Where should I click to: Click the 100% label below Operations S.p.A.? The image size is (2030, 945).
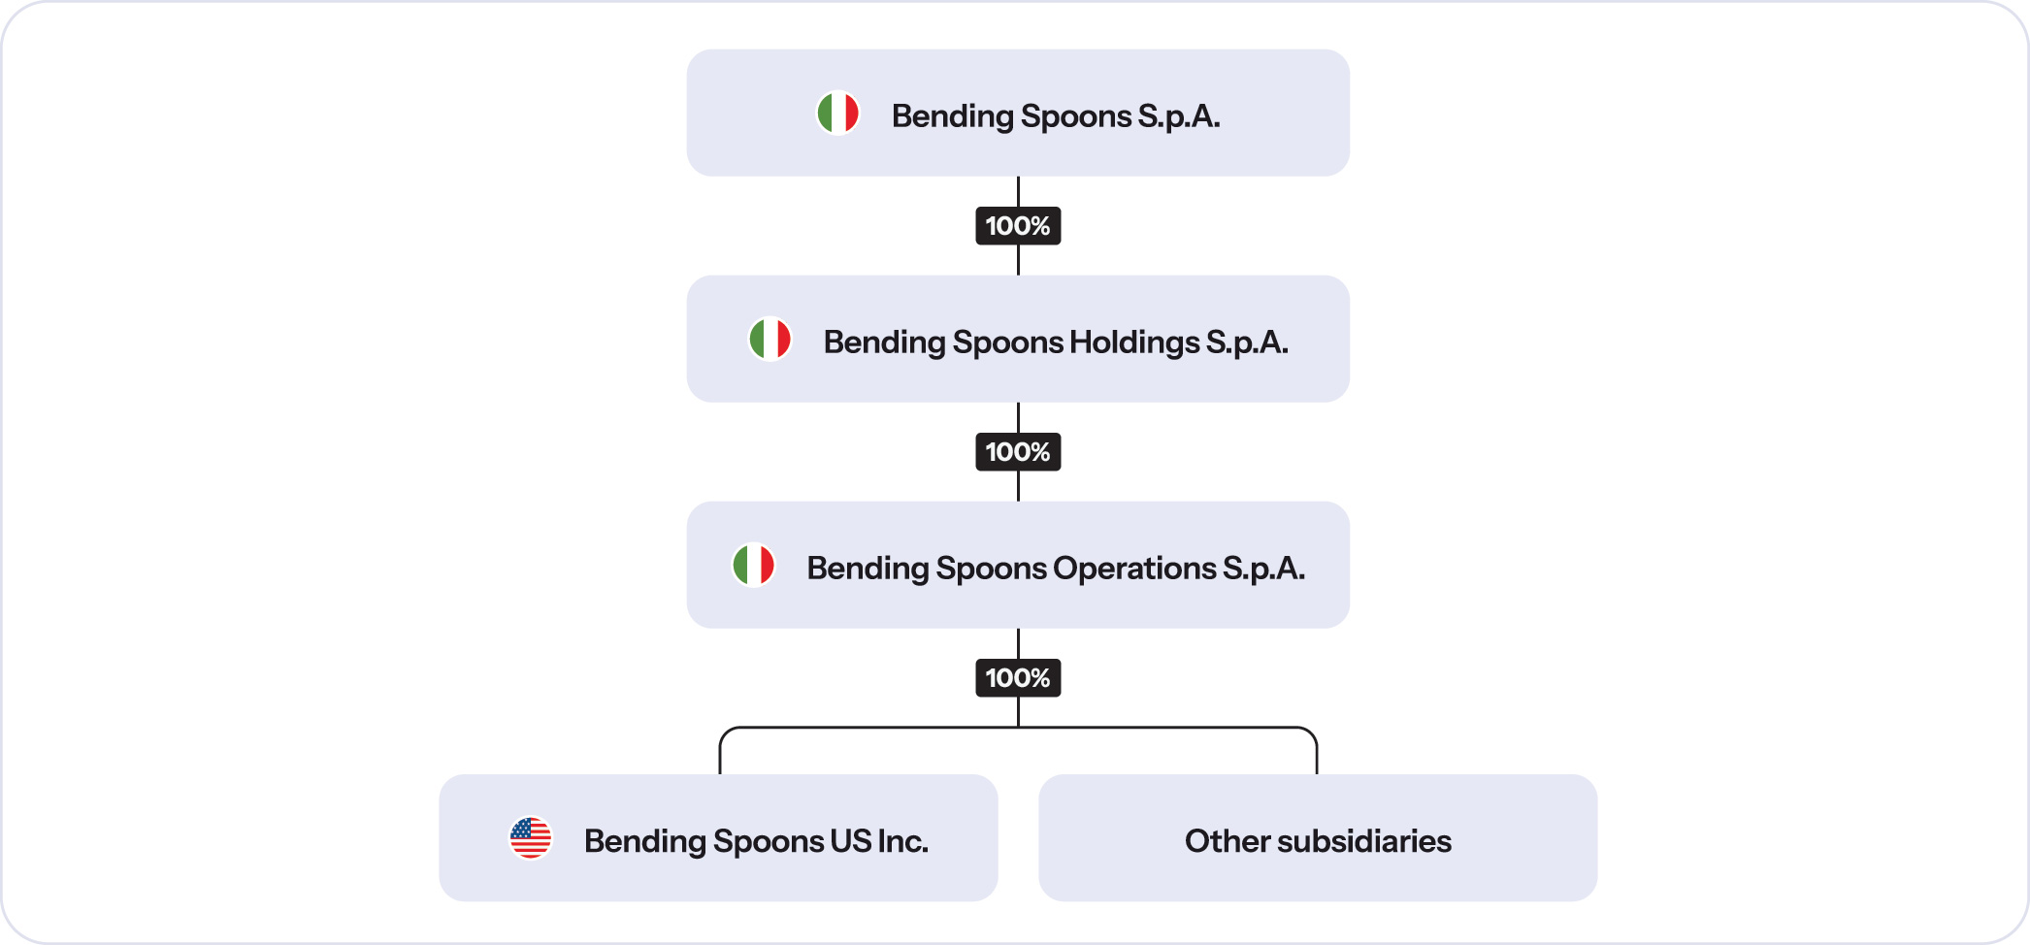coord(1018,678)
